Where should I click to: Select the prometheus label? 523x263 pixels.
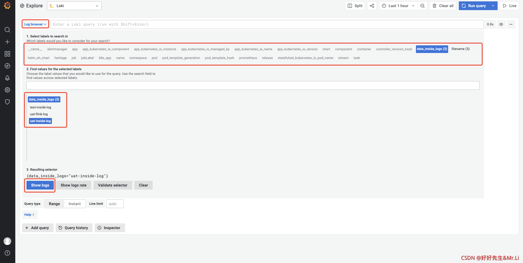click(x=248, y=58)
